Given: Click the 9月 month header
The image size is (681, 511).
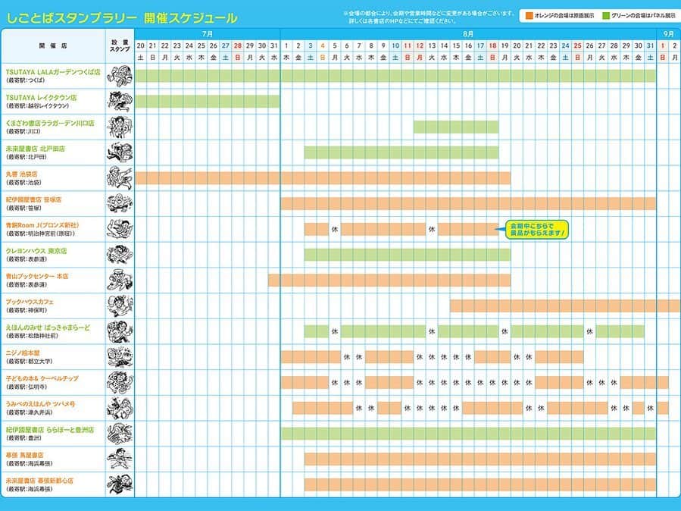Looking at the screenshot, I should pyautogui.click(x=669, y=34).
